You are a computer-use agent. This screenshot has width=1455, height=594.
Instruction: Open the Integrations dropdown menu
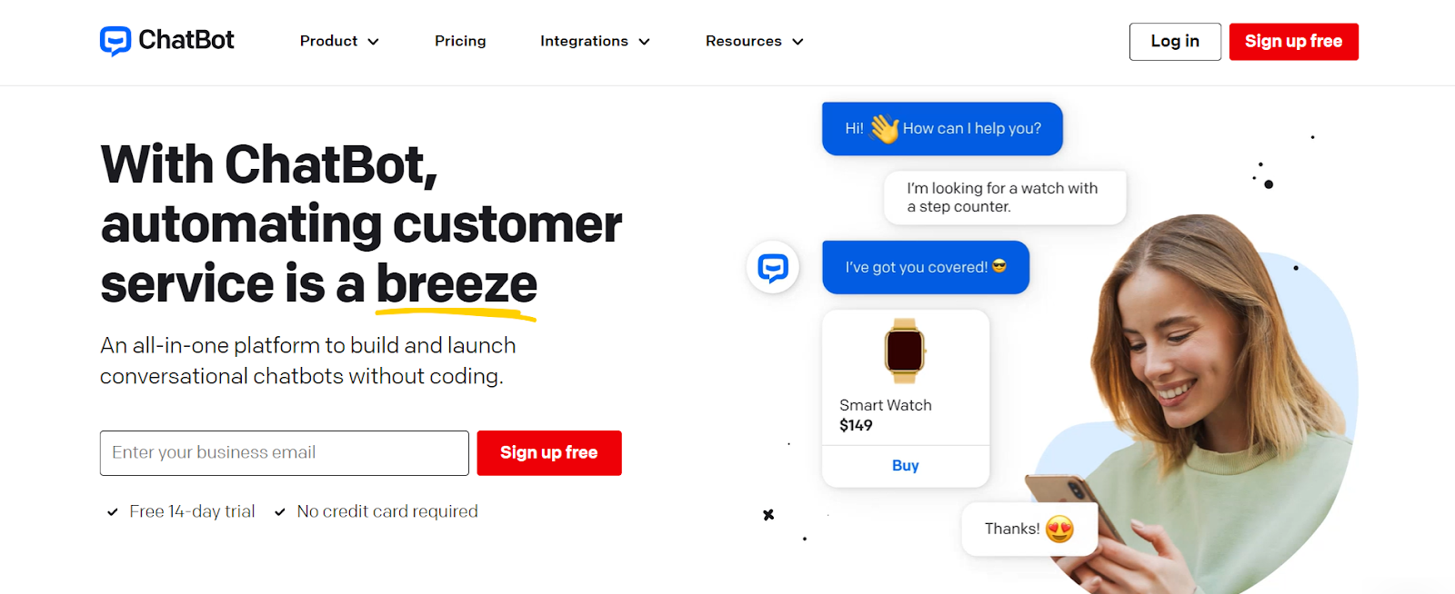pyautogui.click(x=595, y=42)
